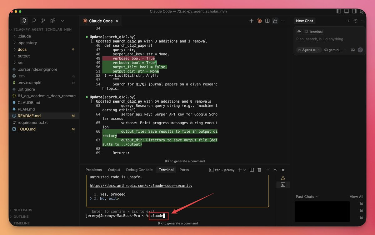Image resolution: width=375 pixels, height=235 pixels.
Task: Select the warning terminal in the terminal list
Action: click(283, 178)
